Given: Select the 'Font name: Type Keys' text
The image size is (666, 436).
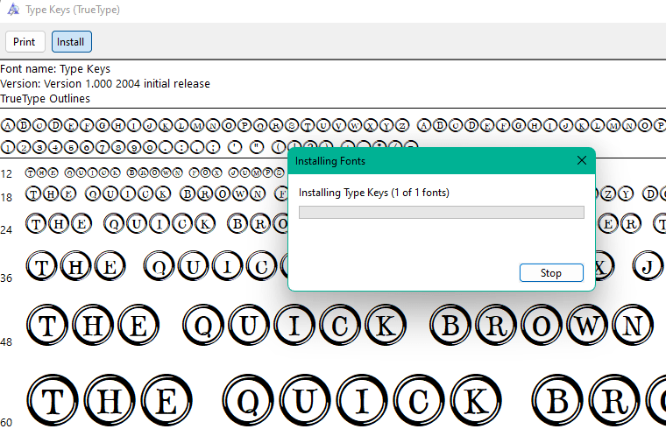Looking at the screenshot, I should [x=55, y=69].
